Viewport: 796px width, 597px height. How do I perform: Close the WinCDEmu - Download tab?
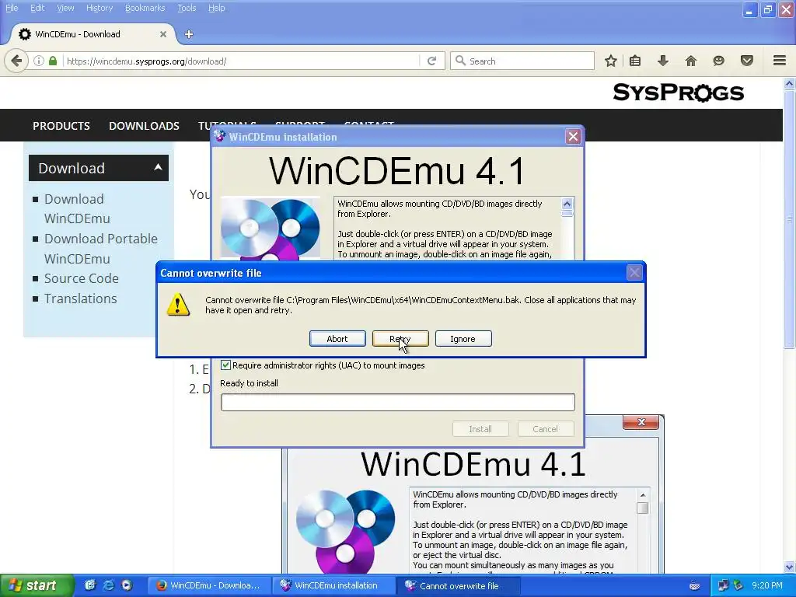tap(163, 34)
